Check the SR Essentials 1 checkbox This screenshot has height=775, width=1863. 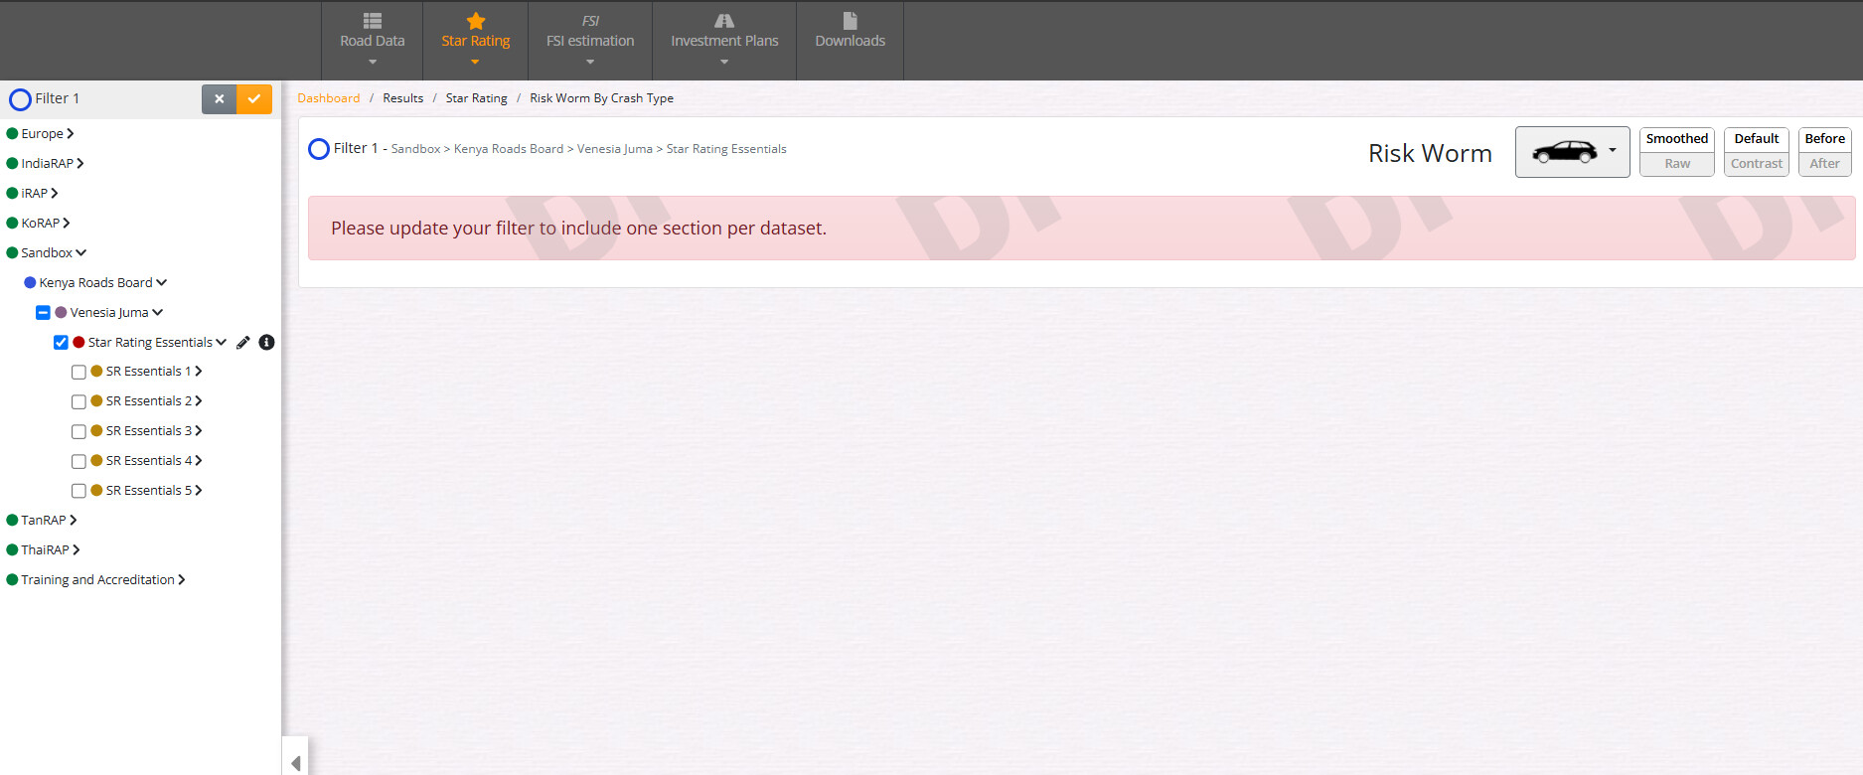78,372
